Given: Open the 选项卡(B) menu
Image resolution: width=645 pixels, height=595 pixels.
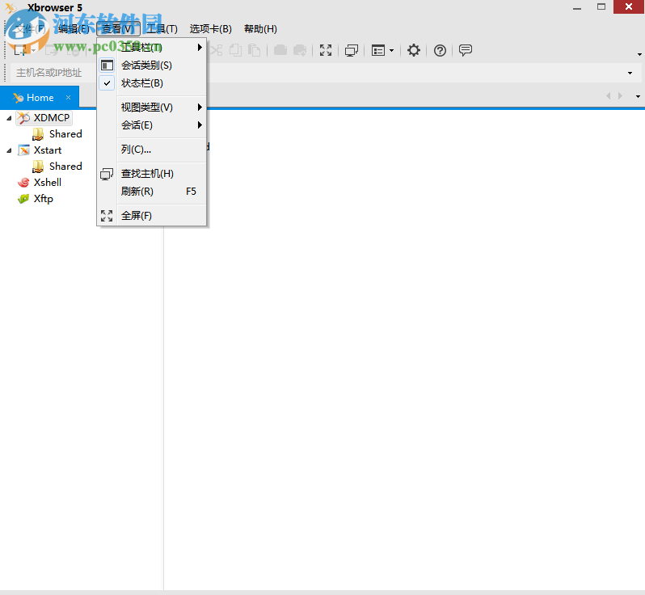Looking at the screenshot, I should [x=211, y=29].
